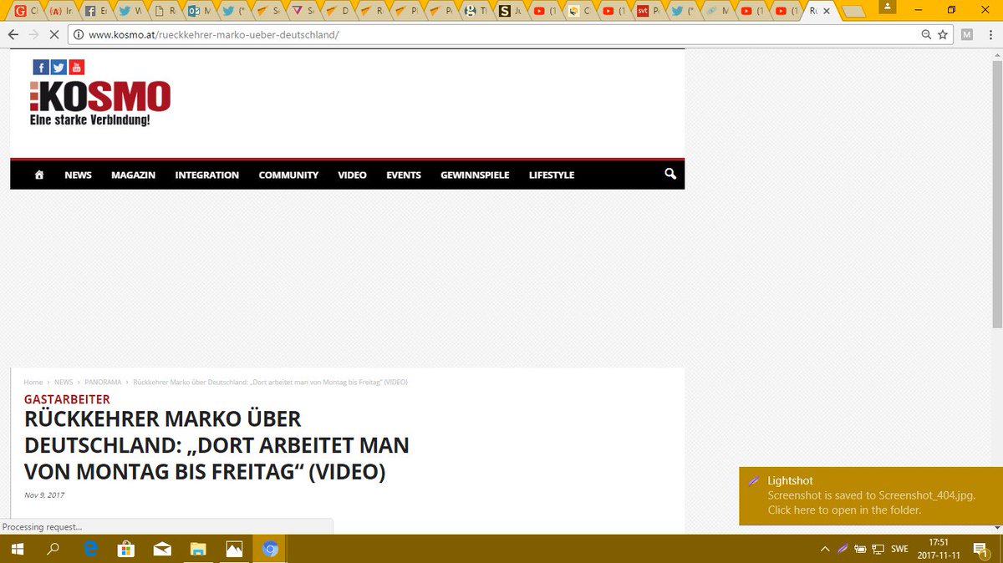The image size is (1003, 563).
Task: Open KOSMO's Twitter page icon
Action: [59, 68]
